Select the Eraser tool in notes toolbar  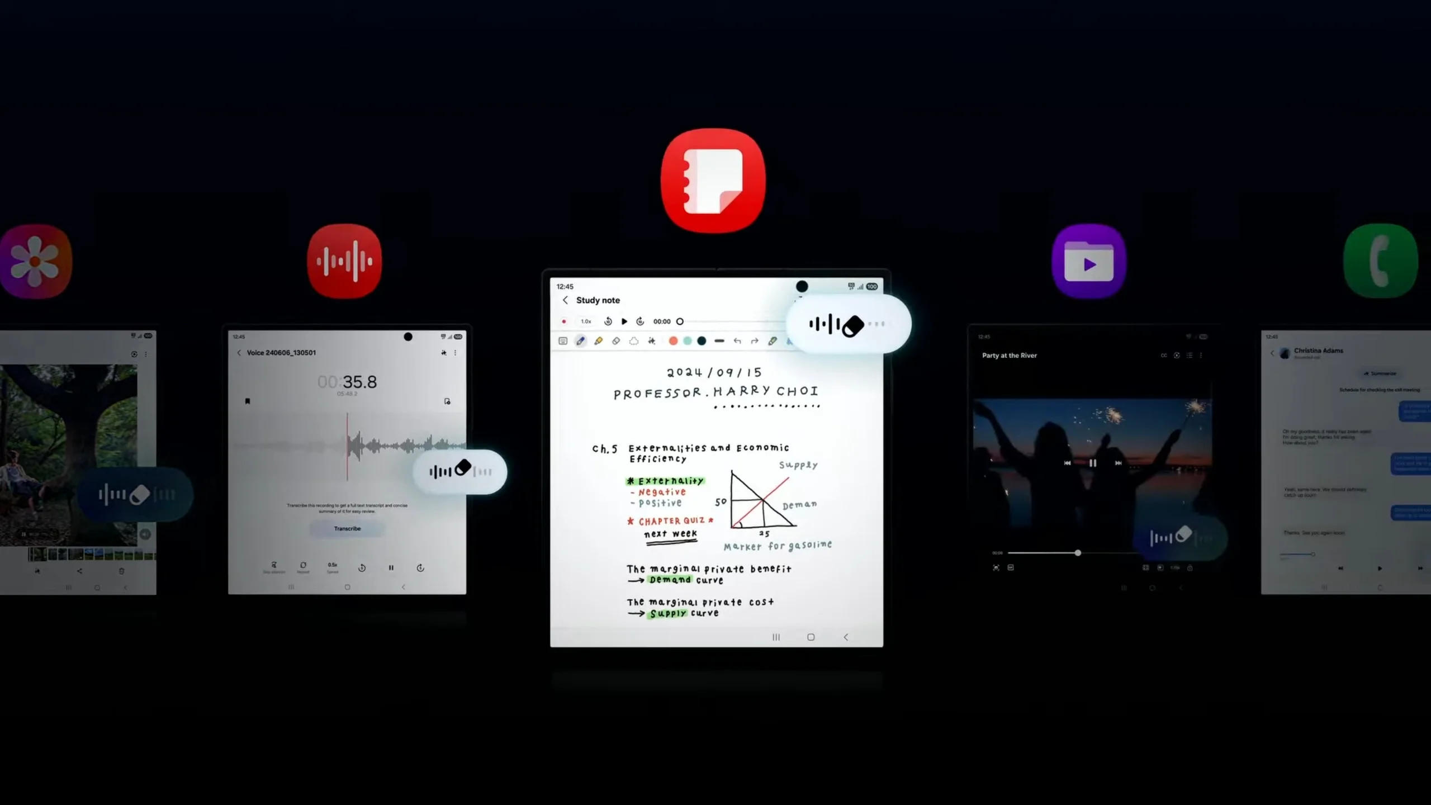(x=616, y=341)
